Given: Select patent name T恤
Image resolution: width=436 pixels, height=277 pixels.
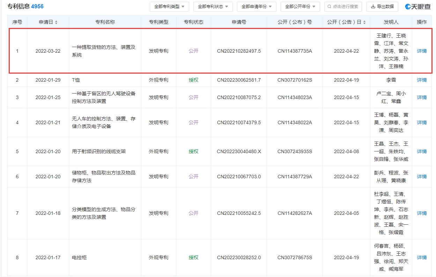Looking at the screenshot, I should pyautogui.click(x=76, y=80).
